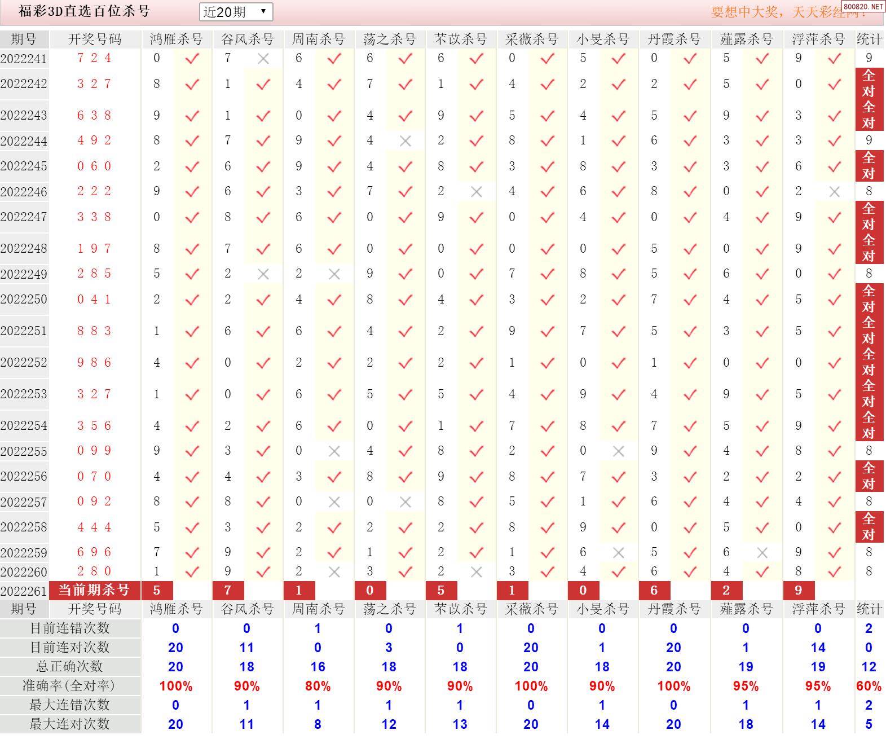Viewport: 886px width, 739px height.
Task: Click the 准确率(全对率) row label
Action: tap(70, 686)
